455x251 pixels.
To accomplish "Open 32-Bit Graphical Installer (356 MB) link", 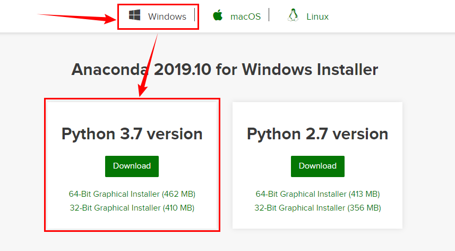I will (x=317, y=208).
